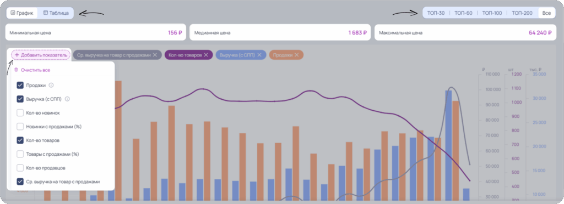Click the info icon next to Продажи

point(51,85)
